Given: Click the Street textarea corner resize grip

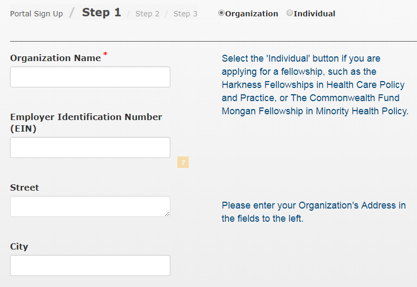Looking at the screenshot, I should pyautogui.click(x=167, y=214).
